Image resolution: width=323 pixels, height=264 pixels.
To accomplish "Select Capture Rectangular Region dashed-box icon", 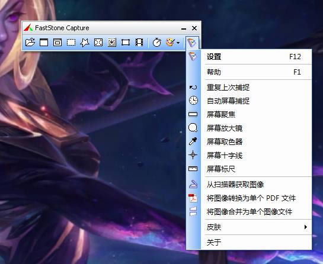I will pyautogui.click(x=71, y=43).
